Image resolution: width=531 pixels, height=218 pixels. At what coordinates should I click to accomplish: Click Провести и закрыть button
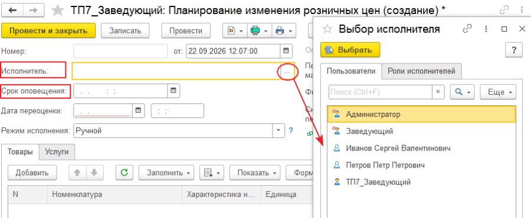pos(48,31)
